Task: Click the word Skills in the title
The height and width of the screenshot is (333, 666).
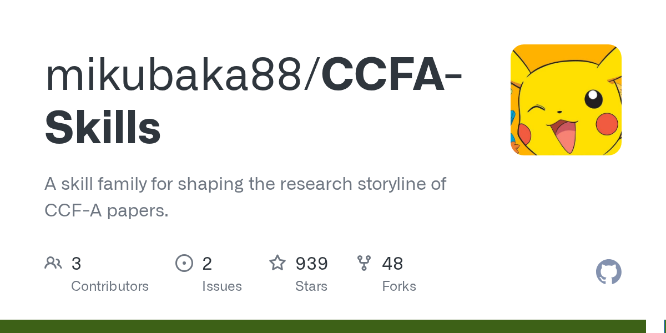Action: 103,127
